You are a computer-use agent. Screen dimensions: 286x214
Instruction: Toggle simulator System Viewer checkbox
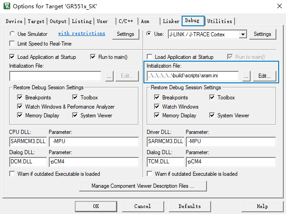pos(75,116)
